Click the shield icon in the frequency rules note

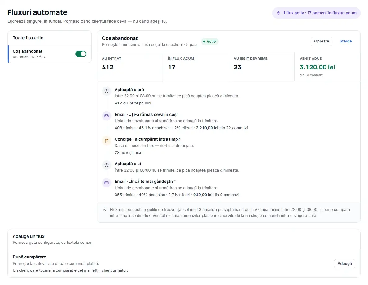click(104, 209)
